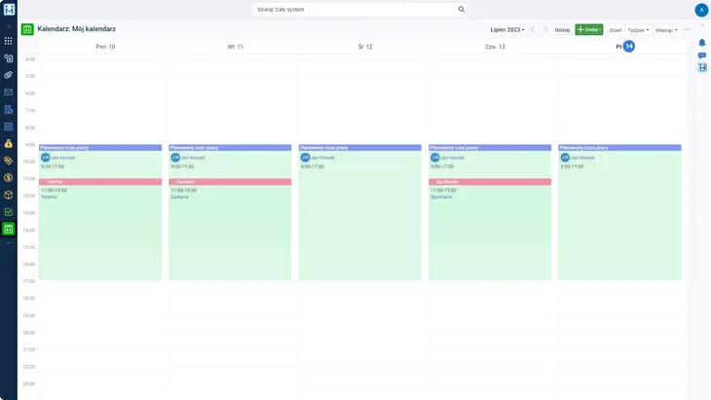This screenshot has width=711, height=400.
Task: Open the dollar coin icon in sidebar
Action: pos(9,177)
